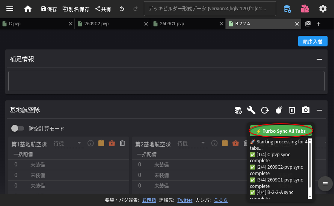334x206 pixels.
Task: Click Turbo Sync All Tabs button
Action: click(281, 131)
